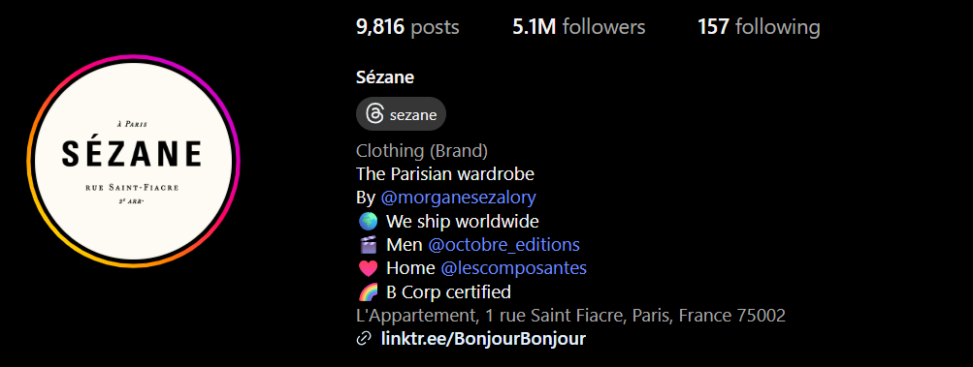View the 9,816 posts count
The image size is (973, 367).
tap(407, 27)
